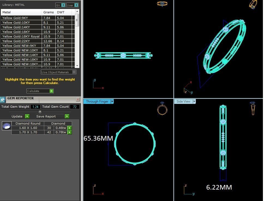Click the gem count 30 cell
The width and height of the screenshot is (267, 201).
tap(49, 128)
